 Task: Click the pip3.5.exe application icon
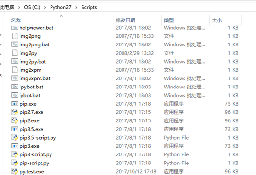15,129
